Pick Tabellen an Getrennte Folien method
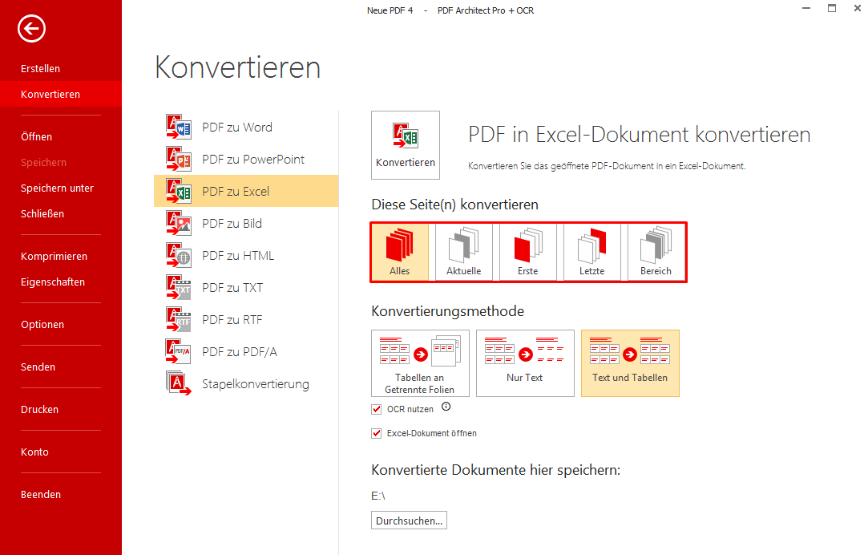The width and height of the screenshot is (868, 555). [420, 363]
